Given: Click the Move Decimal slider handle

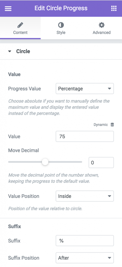Looking at the screenshot, I should click(x=45, y=162).
